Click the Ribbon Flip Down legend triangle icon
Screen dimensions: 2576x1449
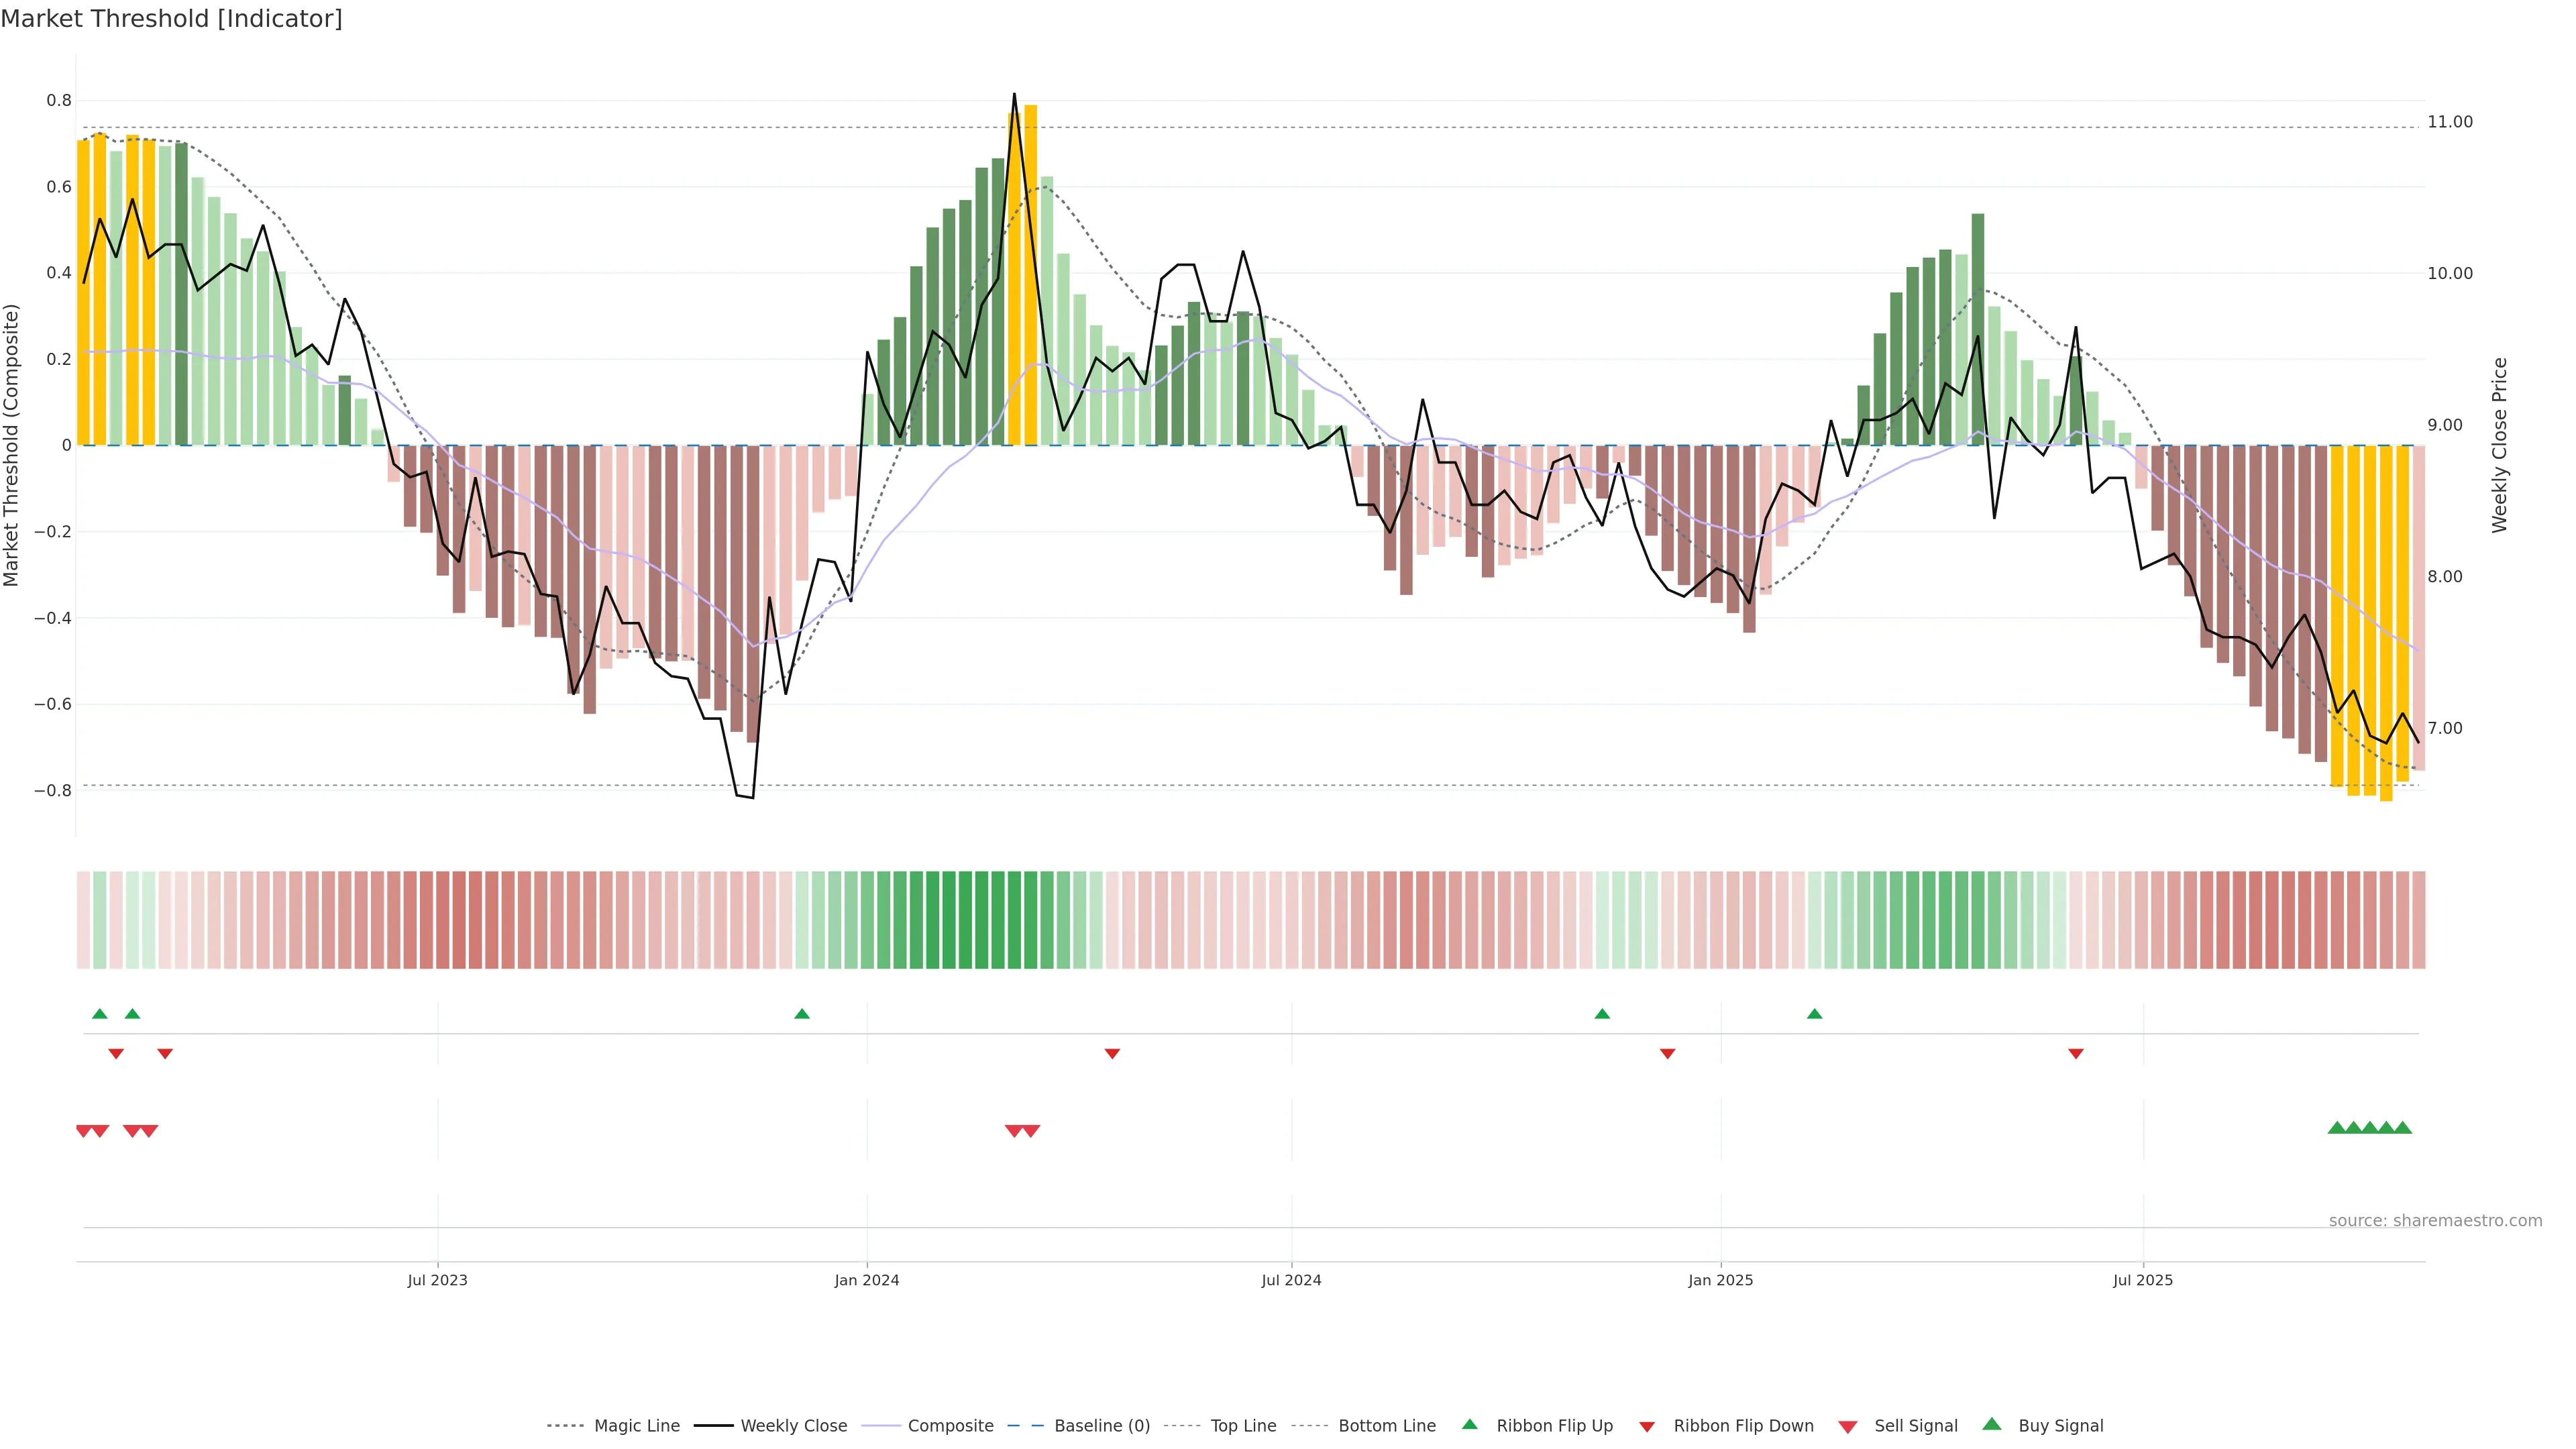[1647, 1427]
